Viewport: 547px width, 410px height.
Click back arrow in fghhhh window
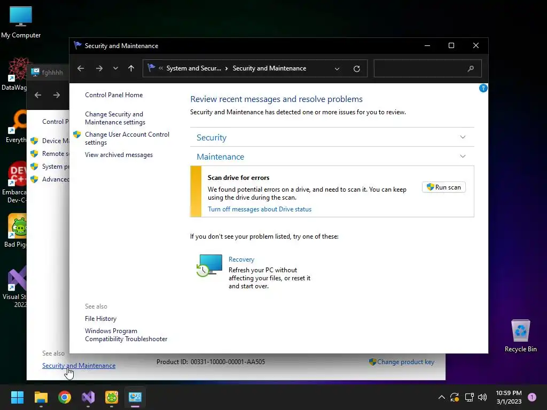[x=38, y=95]
